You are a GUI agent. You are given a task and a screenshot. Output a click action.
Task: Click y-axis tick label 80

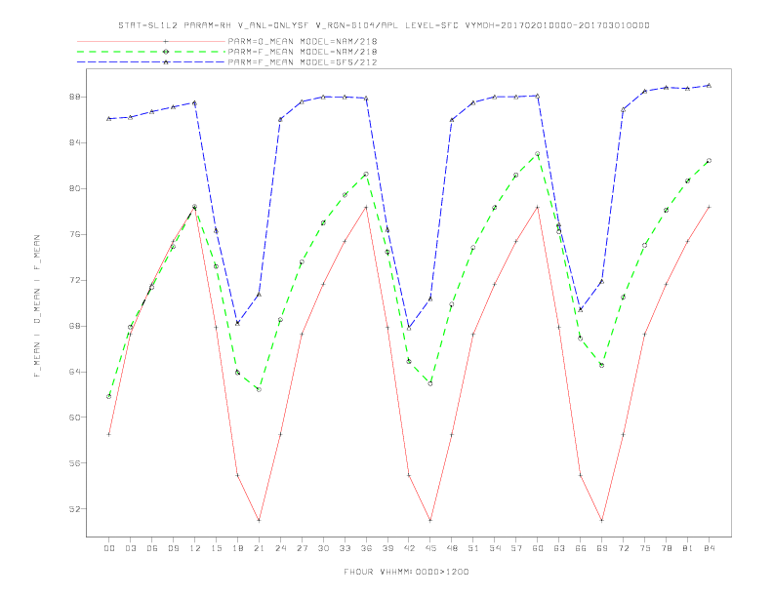pyautogui.click(x=74, y=188)
